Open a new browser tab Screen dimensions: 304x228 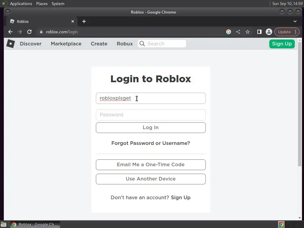tap(84, 21)
